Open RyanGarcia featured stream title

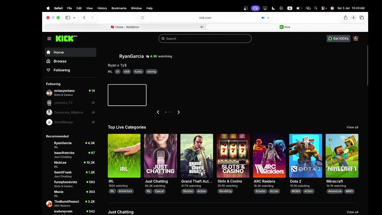[131, 56]
